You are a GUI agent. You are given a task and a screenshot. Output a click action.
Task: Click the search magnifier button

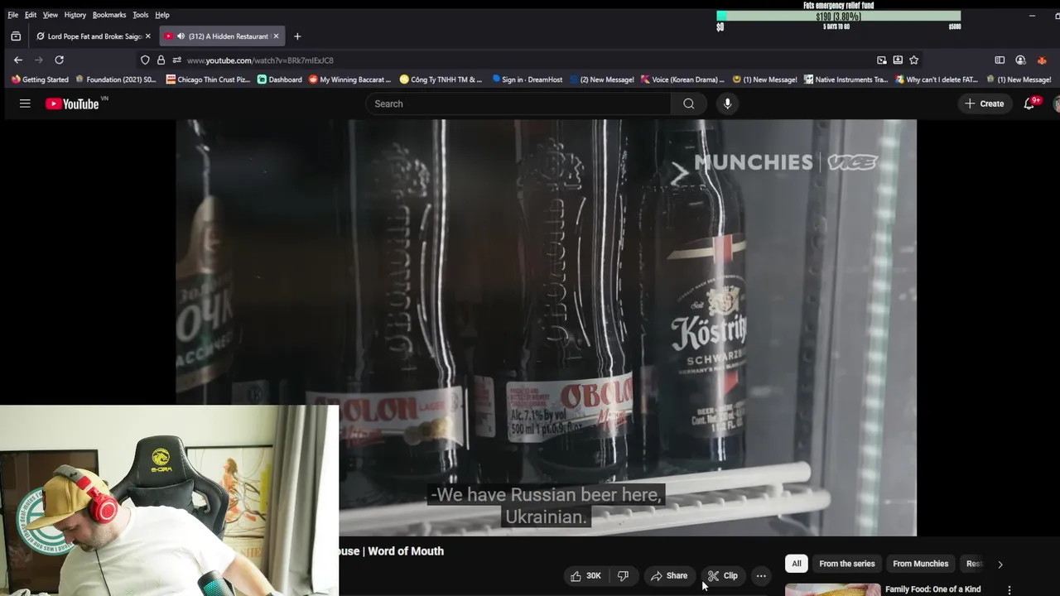click(689, 103)
